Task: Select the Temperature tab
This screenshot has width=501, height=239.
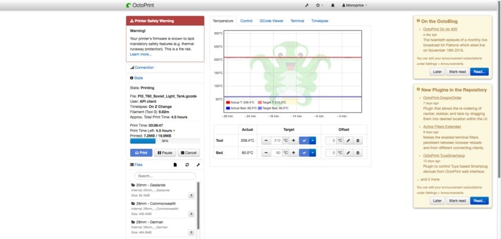Action: coord(223,21)
